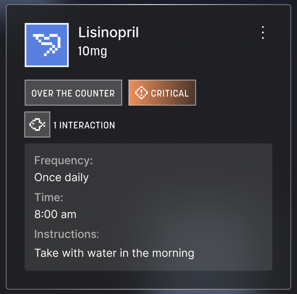Click the warning icon in the Critical badge
This screenshot has height=294, width=297.
pos(141,93)
